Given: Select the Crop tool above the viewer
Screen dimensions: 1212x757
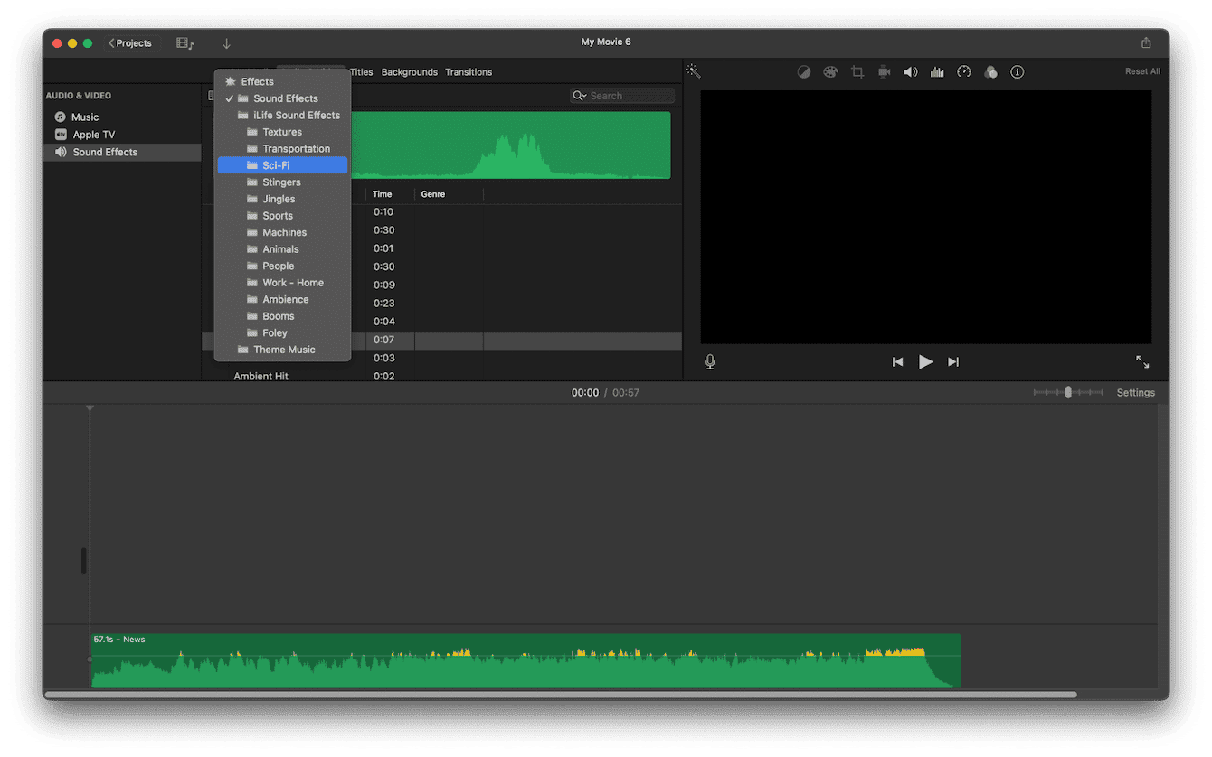Looking at the screenshot, I should (857, 71).
